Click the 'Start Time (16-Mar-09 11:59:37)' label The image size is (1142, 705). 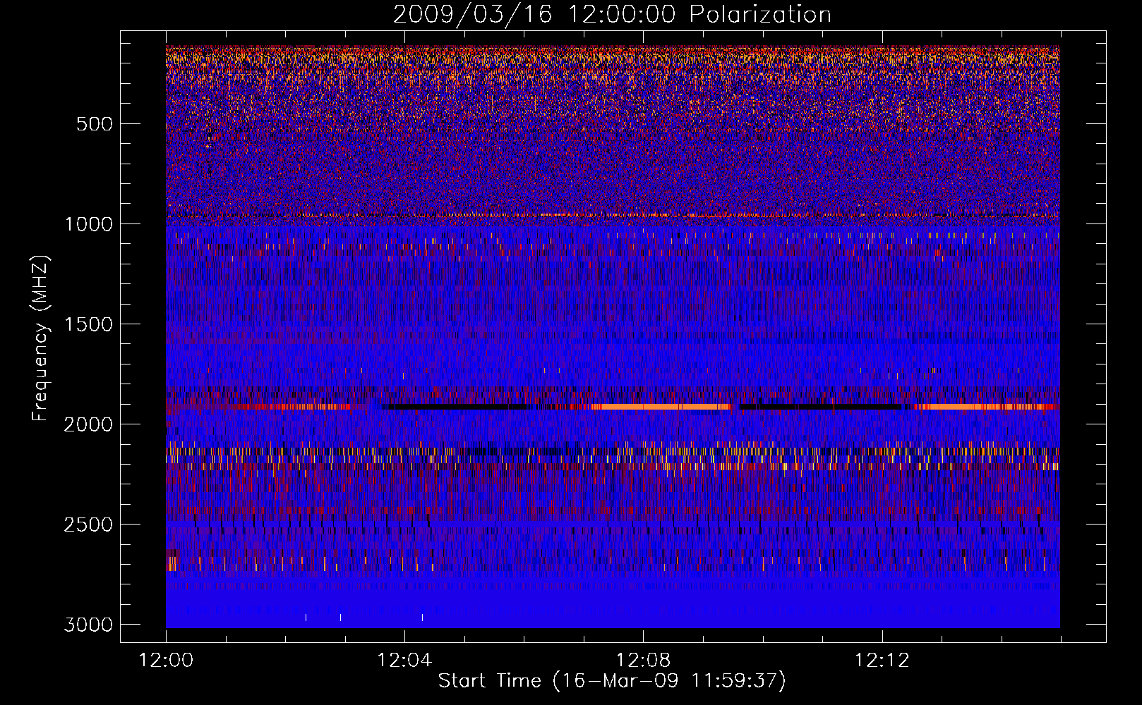tap(612, 680)
